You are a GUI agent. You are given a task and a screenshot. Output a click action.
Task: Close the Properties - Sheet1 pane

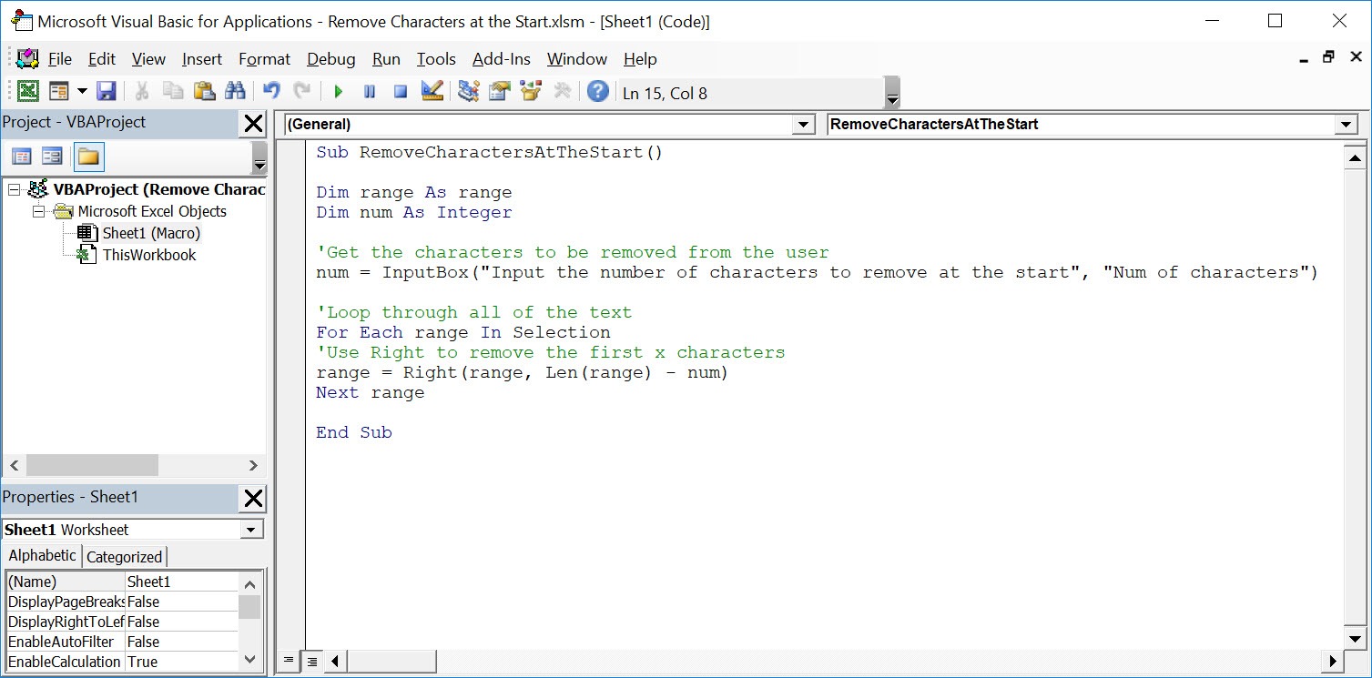pyautogui.click(x=253, y=499)
